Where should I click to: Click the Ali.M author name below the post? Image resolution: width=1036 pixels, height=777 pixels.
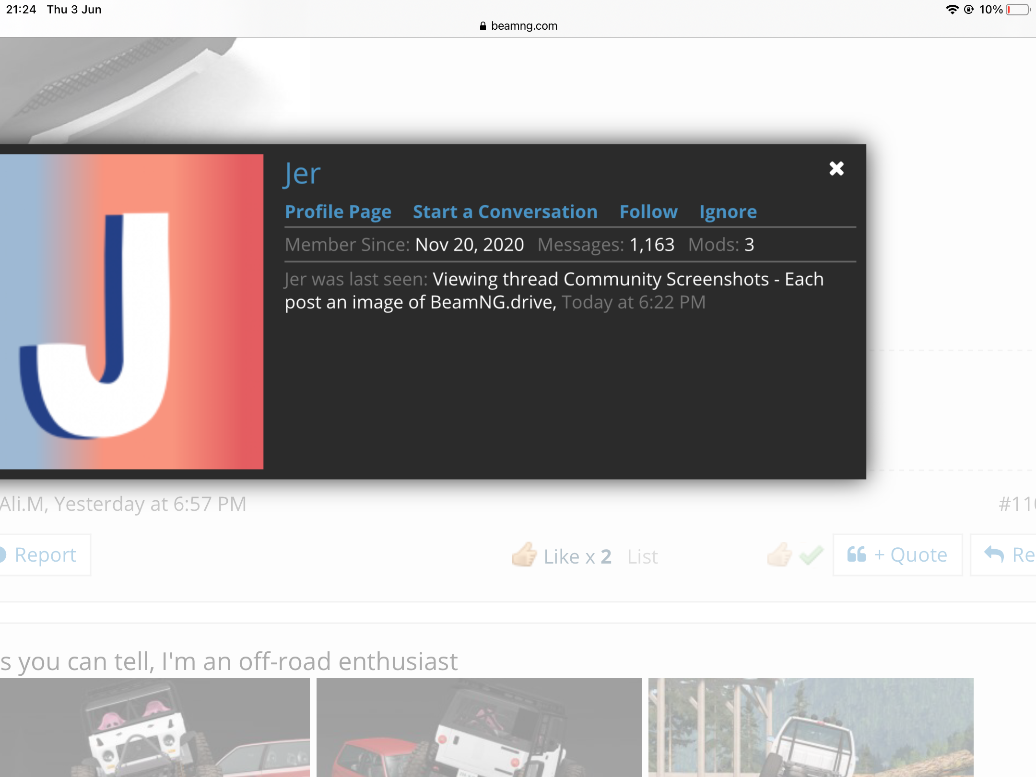coord(22,504)
